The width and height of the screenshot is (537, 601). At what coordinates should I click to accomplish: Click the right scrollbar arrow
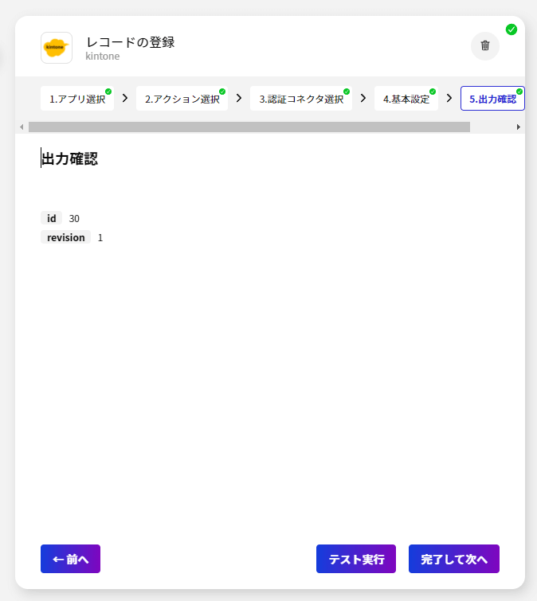[518, 127]
